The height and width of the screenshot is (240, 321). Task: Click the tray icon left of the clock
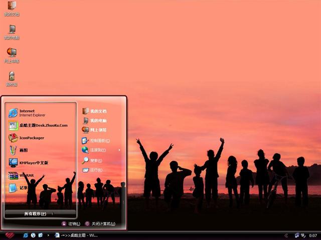pyautogui.click(x=303, y=235)
